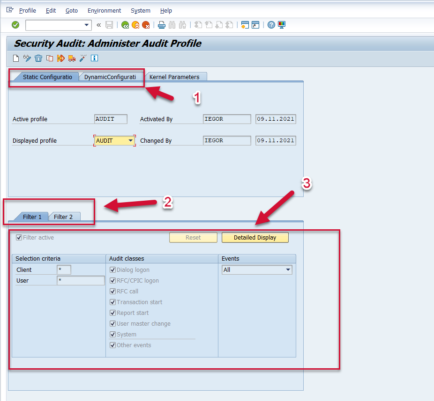The width and height of the screenshot is (434, 401).
Task: Toggle the Dialog logon checkbox
Action: pos(112,270)
